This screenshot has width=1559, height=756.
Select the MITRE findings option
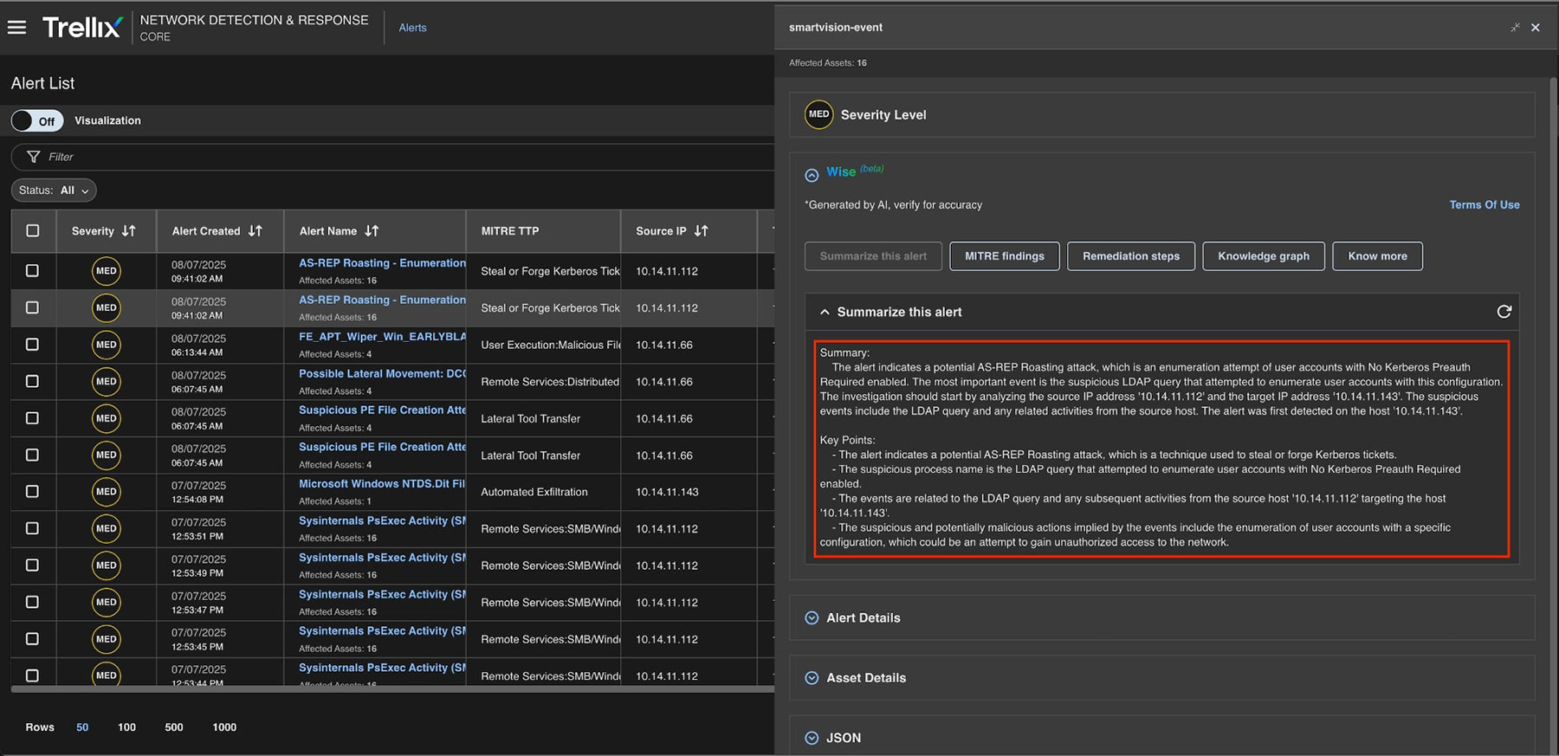click(1004, 256)
